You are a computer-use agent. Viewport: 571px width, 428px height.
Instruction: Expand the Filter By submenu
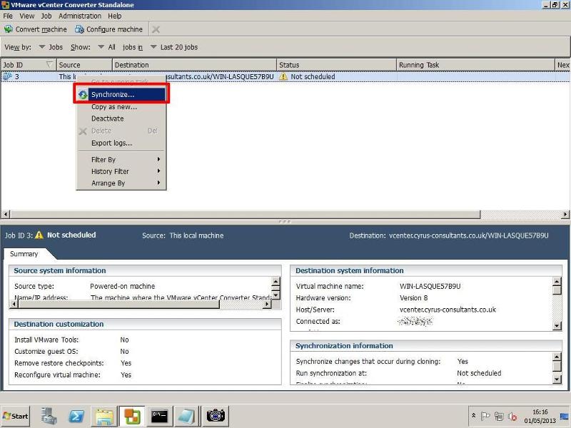(x=121, y=159)
